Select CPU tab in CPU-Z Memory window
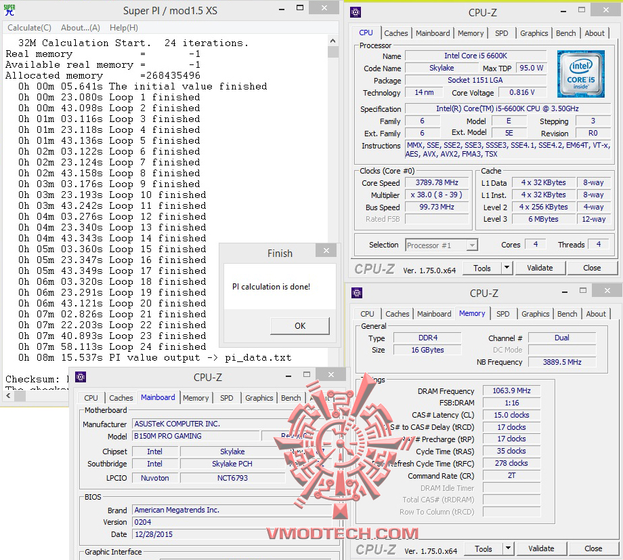623x560 pixels. pyautogui.click(x=367, y=314)
